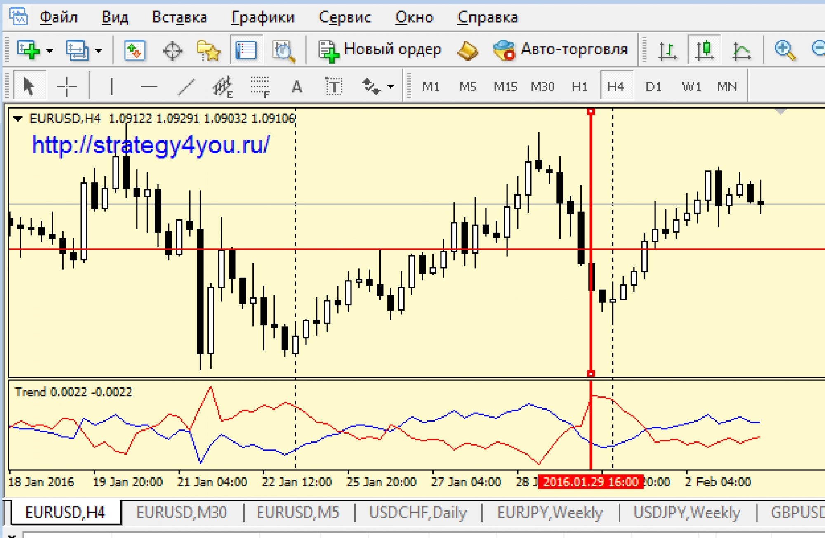The height and width of the screenshot is (538, 825).
Task: Select the crosshair cursor tool
Action: (x=66, y=86)
